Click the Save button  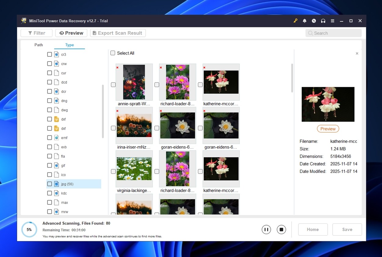pos(347,229)
